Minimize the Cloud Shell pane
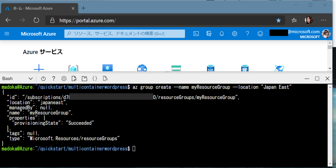The width and height of the screenshot is (336, 168). click(x=307, y=79)
